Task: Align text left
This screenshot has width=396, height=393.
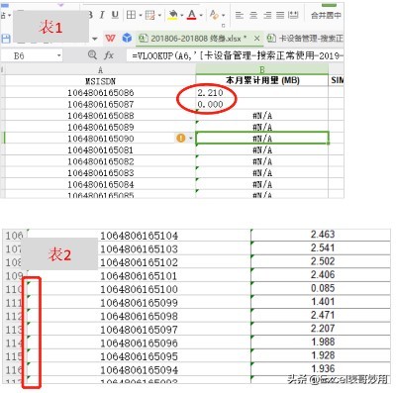Action: 240,15
